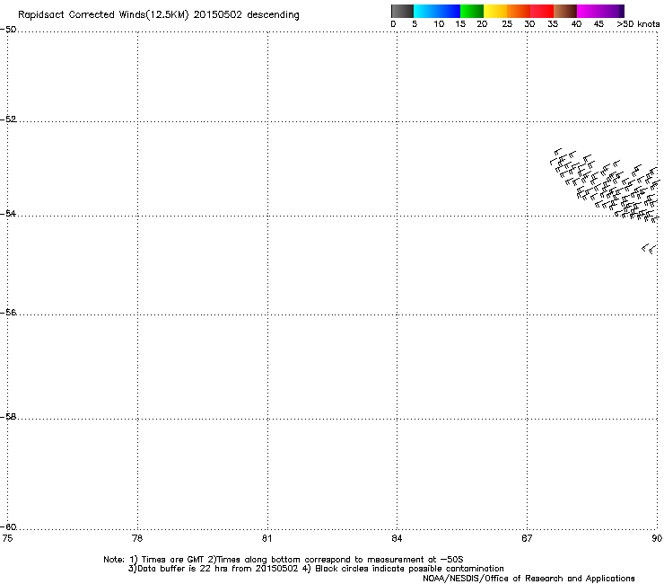Click the latitude label '-52'
The height and width of the screenshot is (584, 664).
(8, 119)
